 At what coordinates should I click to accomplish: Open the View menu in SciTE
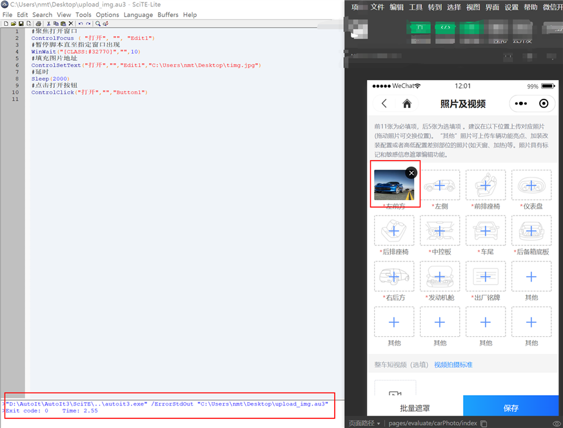tap(64, 15)
